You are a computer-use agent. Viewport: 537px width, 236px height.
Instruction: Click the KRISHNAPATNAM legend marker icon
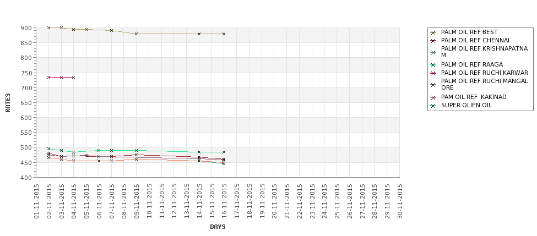[433, 52]
